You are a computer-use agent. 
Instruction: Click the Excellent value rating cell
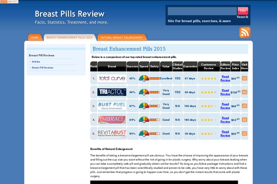coord(166,78)
